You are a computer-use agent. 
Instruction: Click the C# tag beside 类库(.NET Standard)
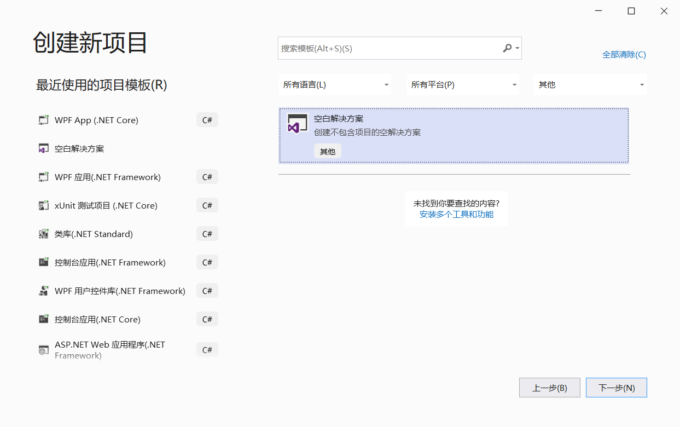[x=207, y=234]
